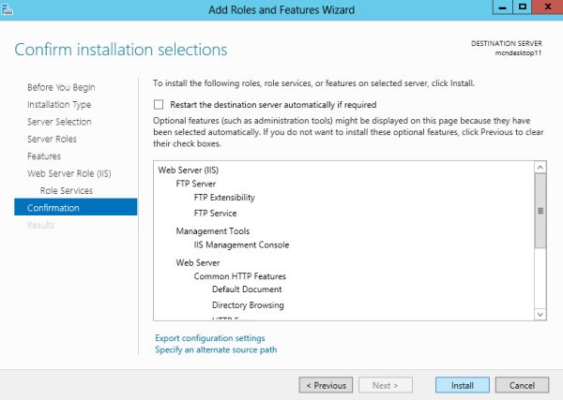Open the Server Roles page
This screenshot has width=563, height=400.
click(52, 139)
